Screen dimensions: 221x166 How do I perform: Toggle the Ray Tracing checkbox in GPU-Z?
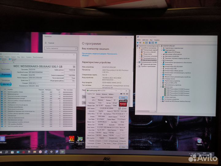coord(103,144)
